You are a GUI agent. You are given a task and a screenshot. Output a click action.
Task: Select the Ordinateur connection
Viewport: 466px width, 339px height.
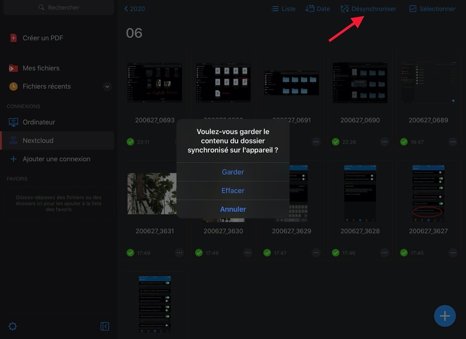38,122
